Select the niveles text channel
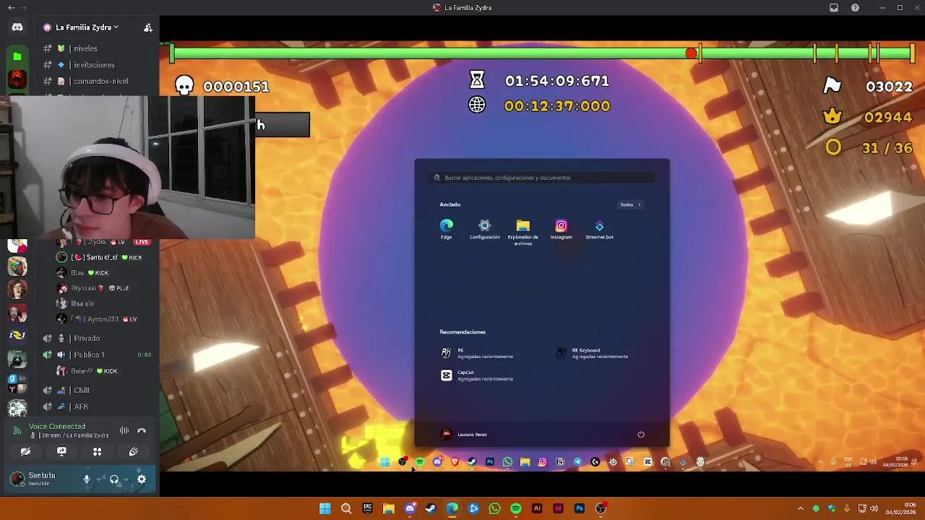This screenshot has height=520, width=925. (85, 48)
